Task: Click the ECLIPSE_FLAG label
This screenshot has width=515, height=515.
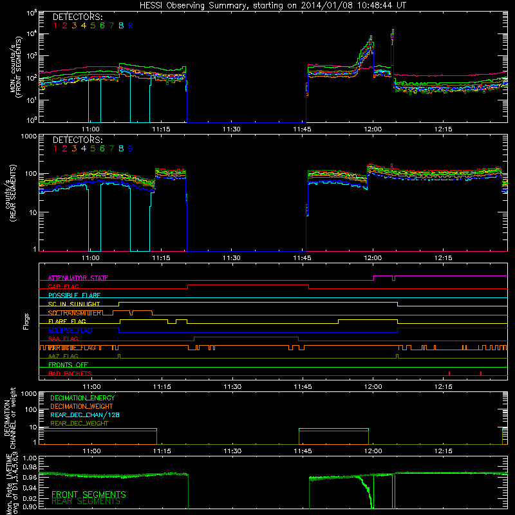Action: tap(70, 330)
